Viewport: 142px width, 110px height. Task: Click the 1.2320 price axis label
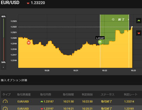[14, 38]
